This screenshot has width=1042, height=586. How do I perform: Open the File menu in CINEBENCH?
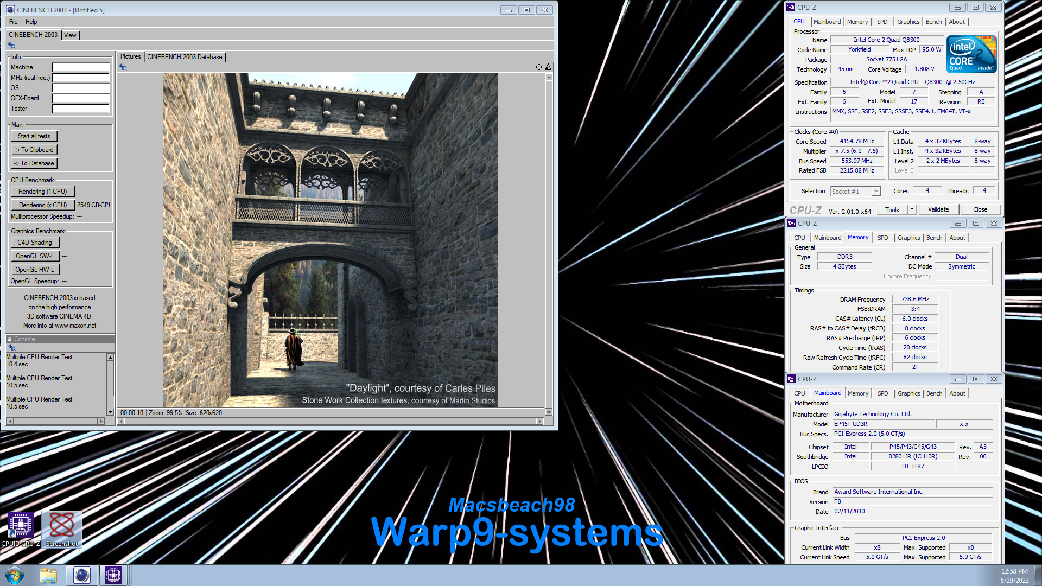[x=14, y=22]
